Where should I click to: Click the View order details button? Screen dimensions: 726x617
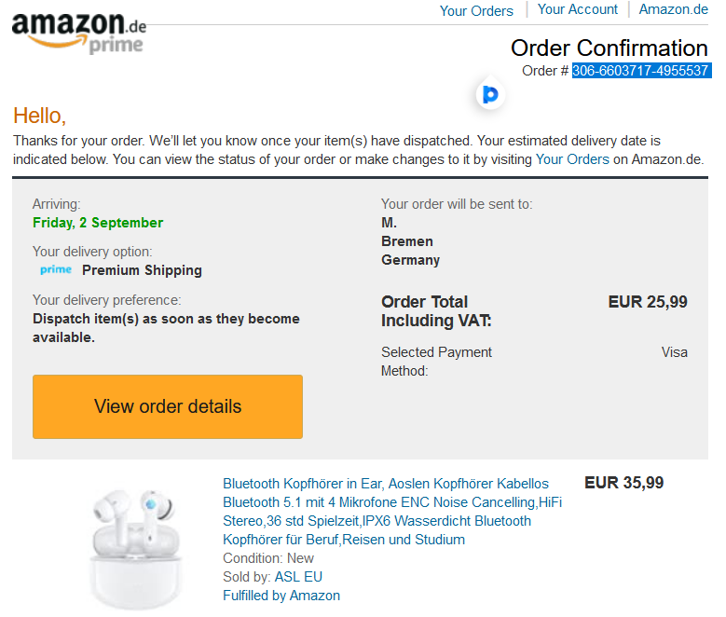[x=168, y=406]
